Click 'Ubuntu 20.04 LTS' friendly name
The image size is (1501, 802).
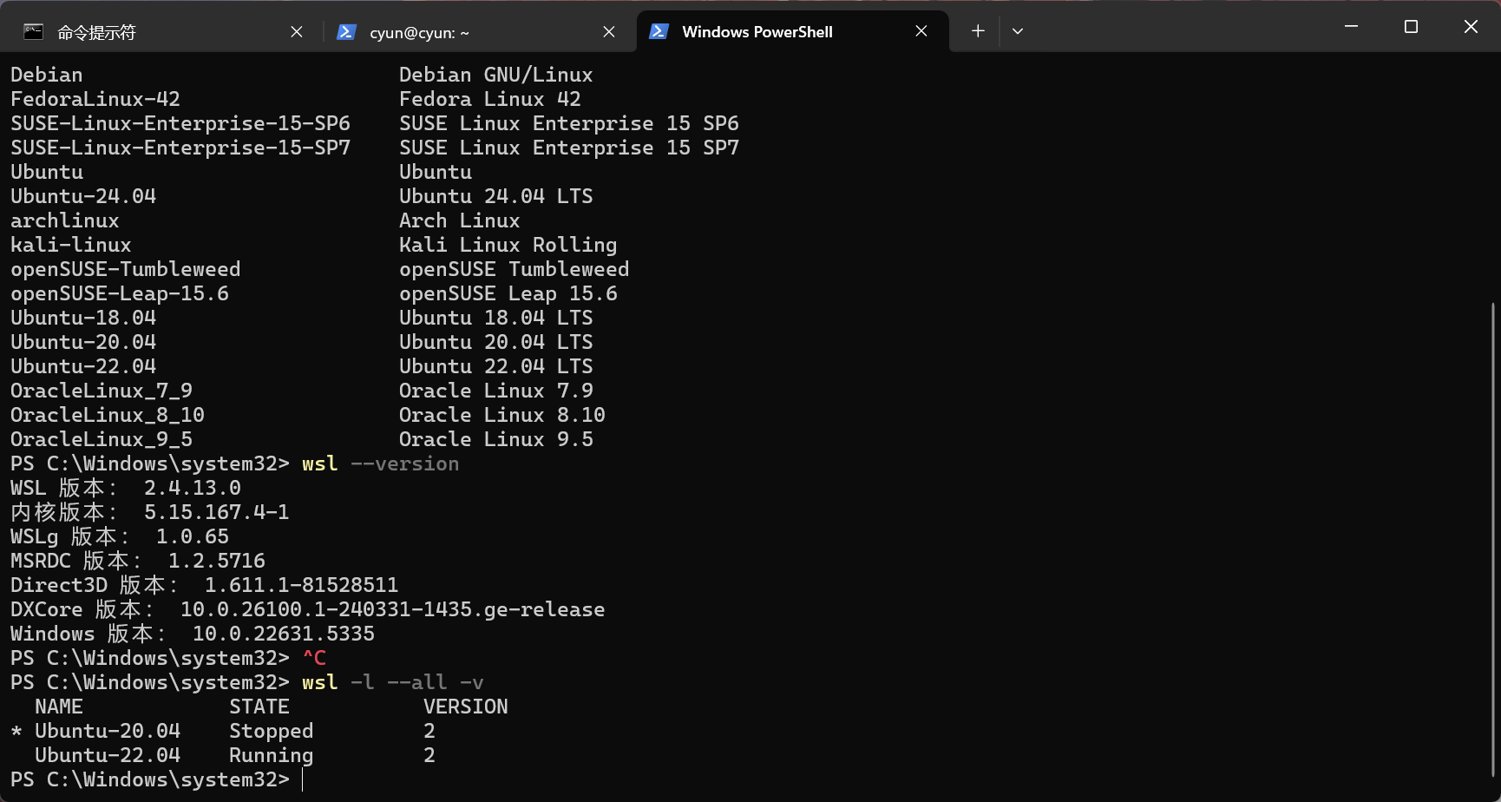496,342
